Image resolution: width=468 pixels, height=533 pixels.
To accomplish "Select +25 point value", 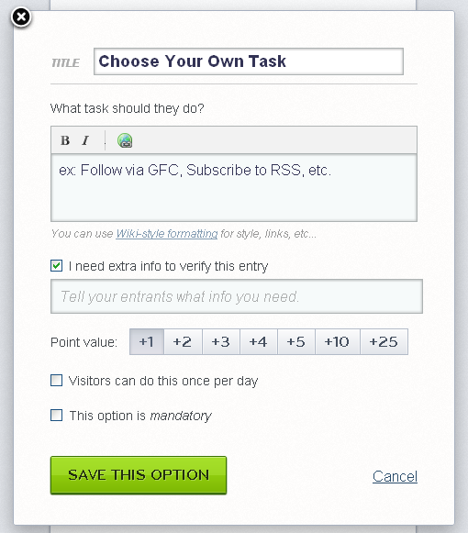I will point(384,341).
